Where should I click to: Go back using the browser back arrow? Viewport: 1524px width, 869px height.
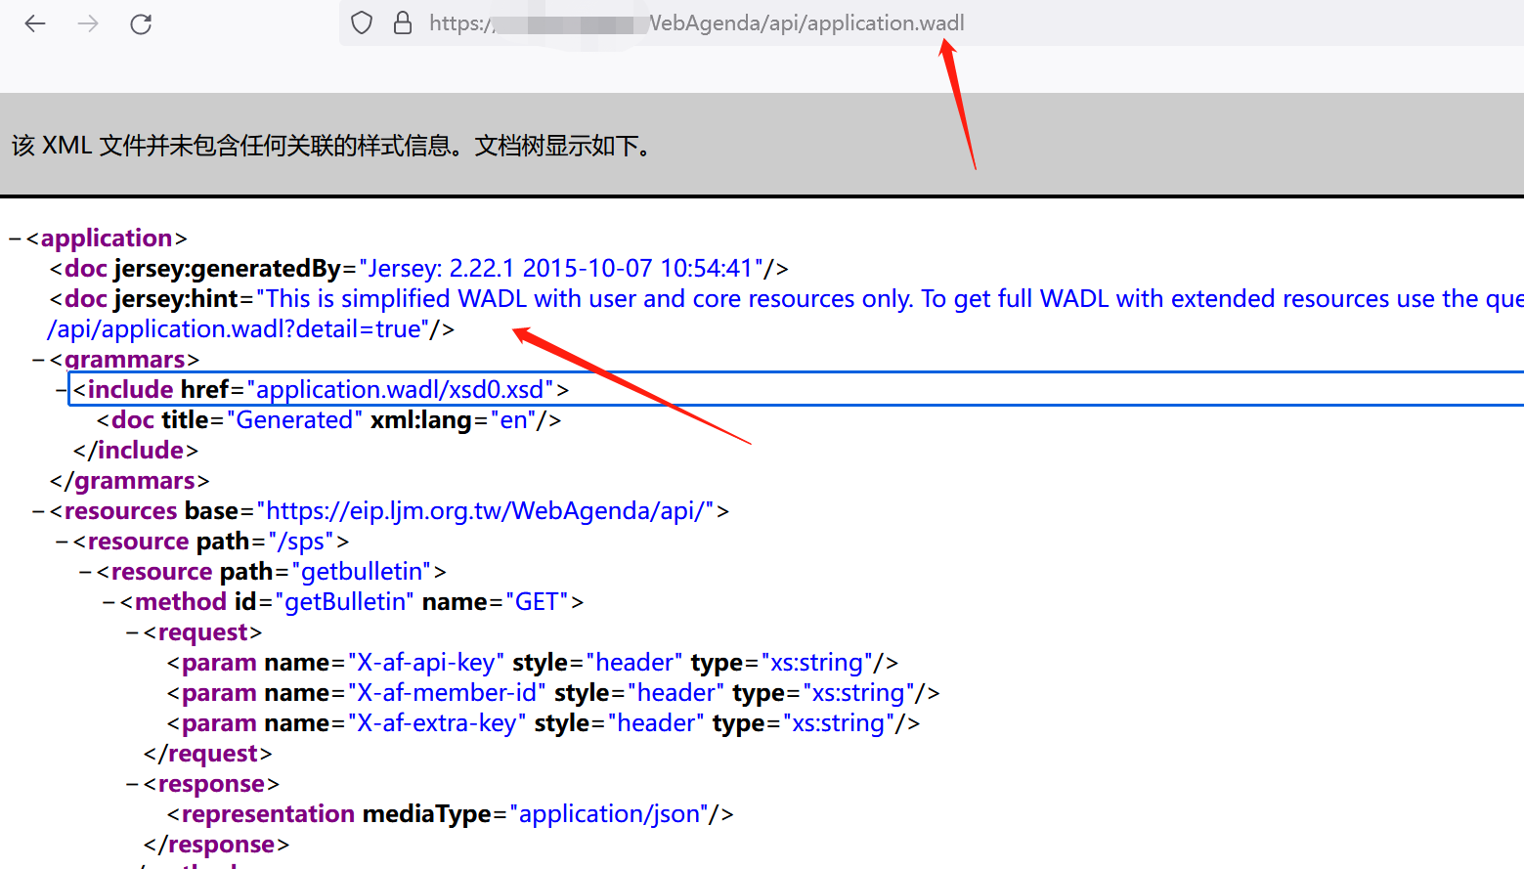coord(35,23)
